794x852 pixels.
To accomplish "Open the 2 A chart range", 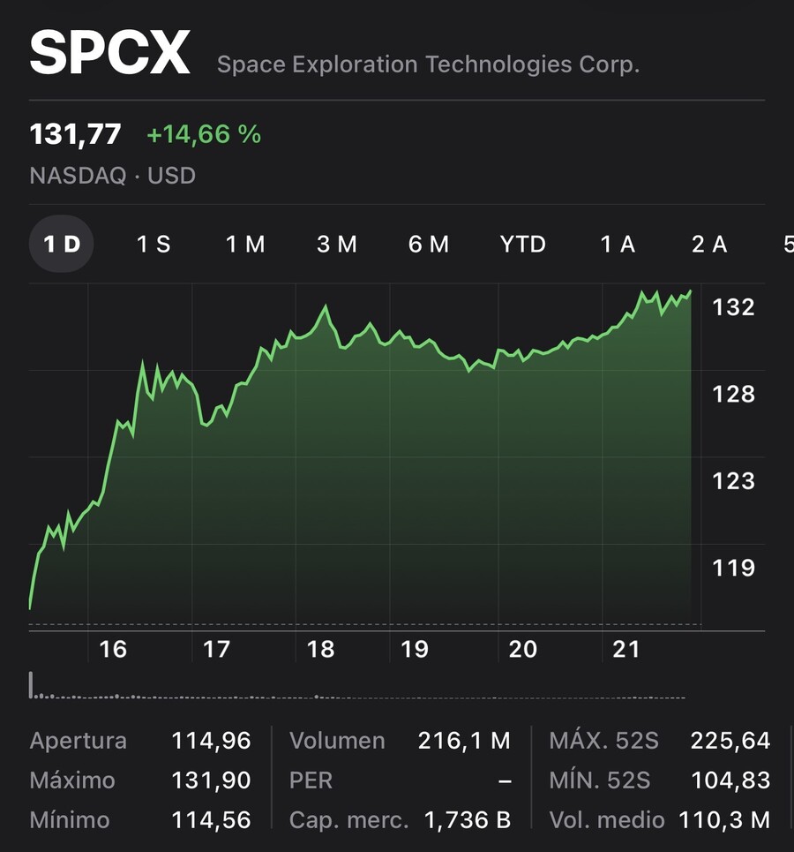I will pyautogui.click(x=709, y=244).
